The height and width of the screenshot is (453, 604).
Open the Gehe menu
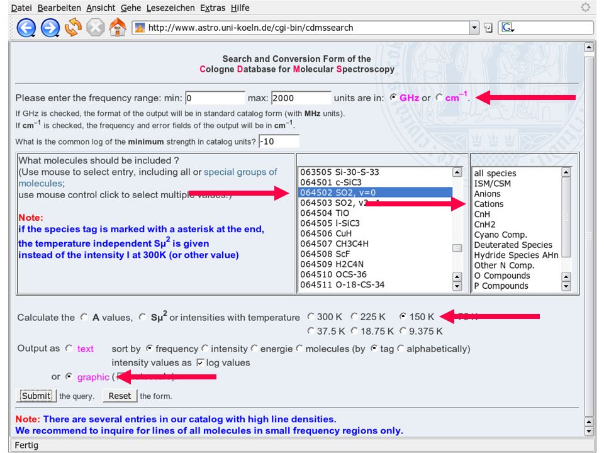[x=131, y=8]
